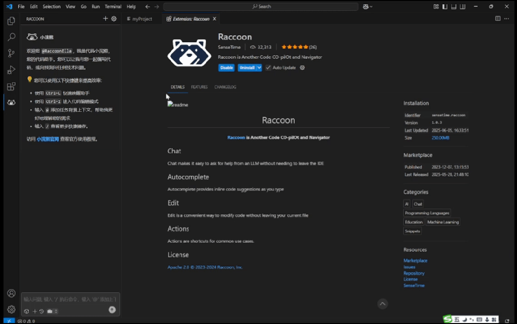Open the SenseTime resource link

(414, 286)
